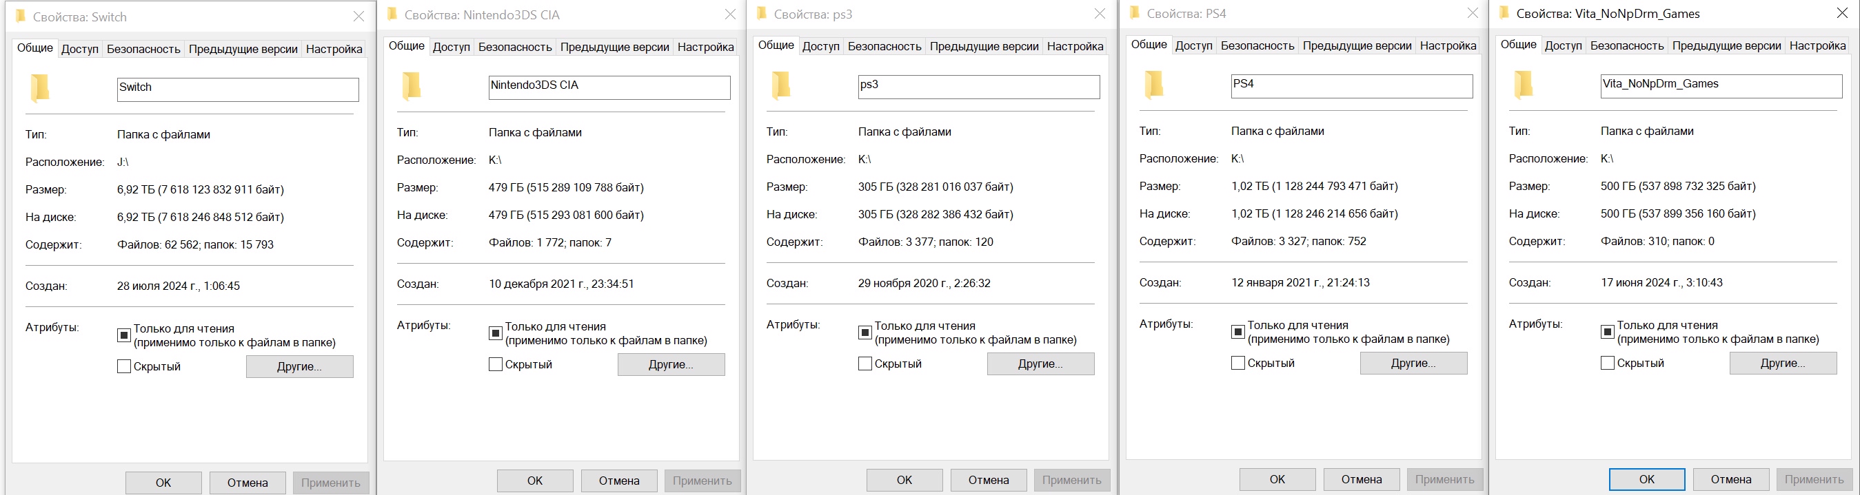Click size value '1,02 ТБ (1 128 244 793 471 байт)'

click(x=1315, y=186)
